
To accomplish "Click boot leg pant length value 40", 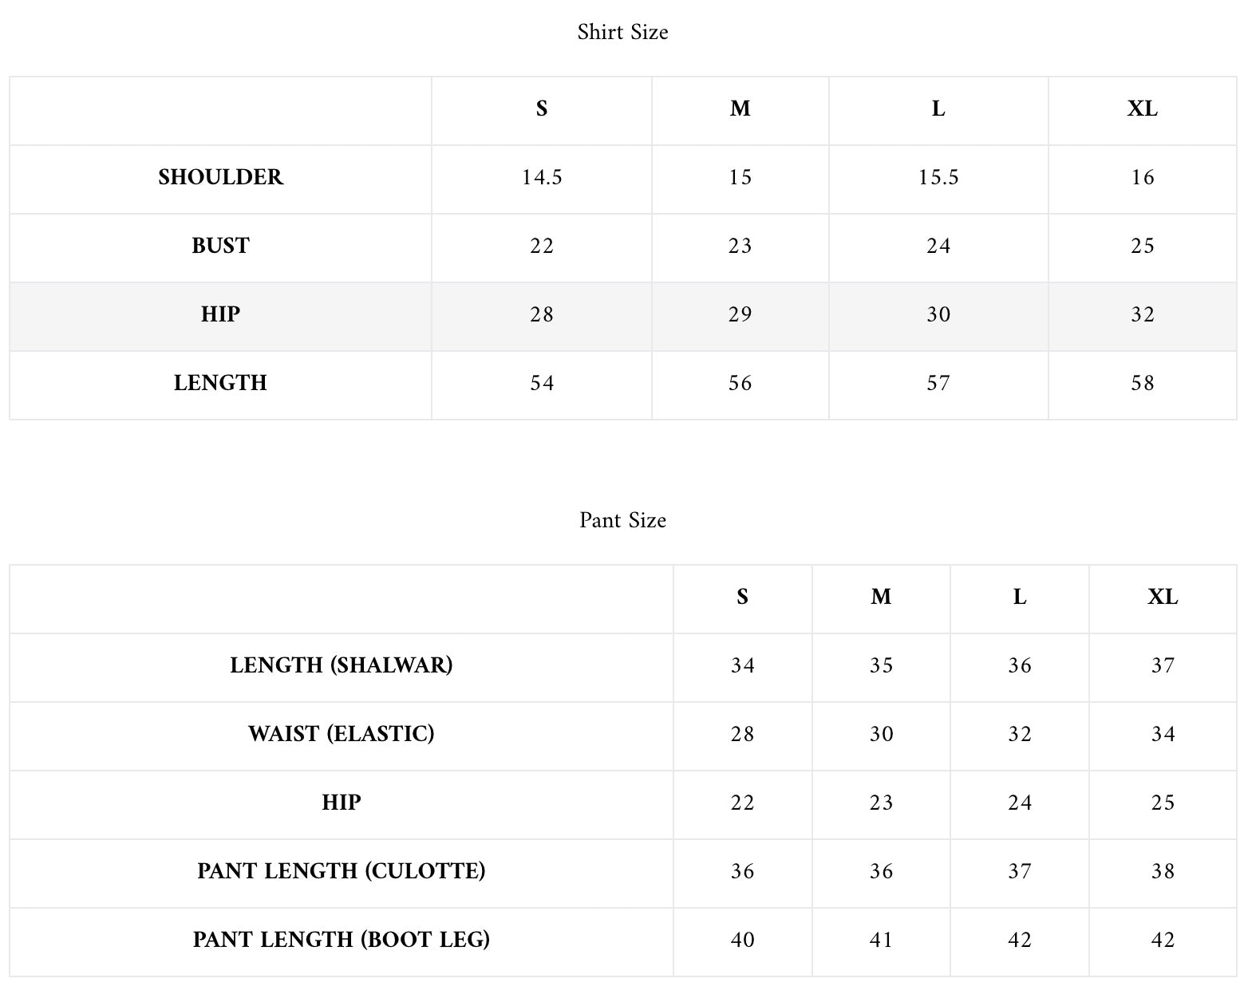I will pos(742,940).
